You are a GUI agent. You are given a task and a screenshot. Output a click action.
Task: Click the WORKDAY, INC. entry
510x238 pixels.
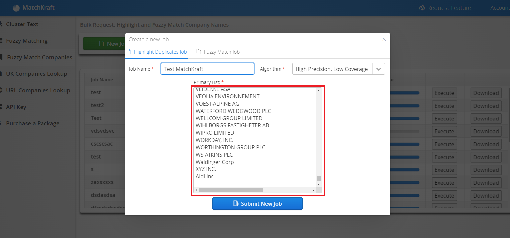(214, 140)
